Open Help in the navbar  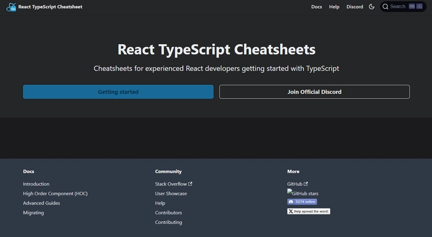pos(334,7)
